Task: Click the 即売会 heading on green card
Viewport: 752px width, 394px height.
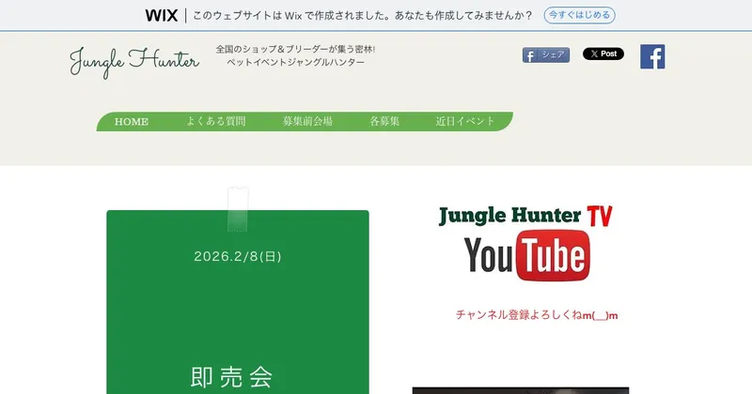Action: 231,377
